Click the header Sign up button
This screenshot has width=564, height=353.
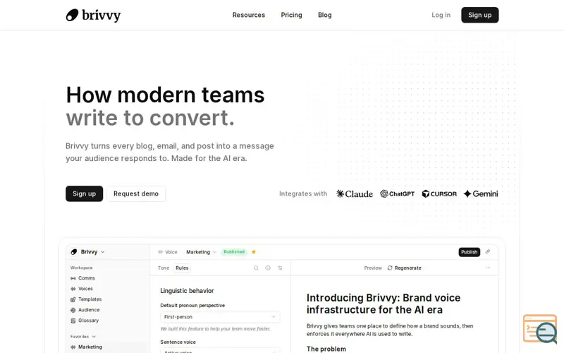click(x=480, y=15)
